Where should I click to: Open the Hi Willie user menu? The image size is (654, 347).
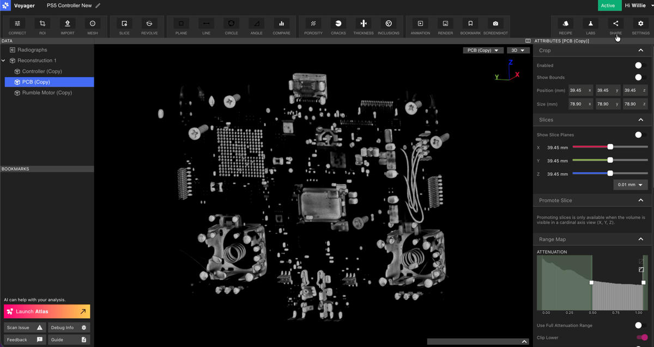[x=638, y=5]
